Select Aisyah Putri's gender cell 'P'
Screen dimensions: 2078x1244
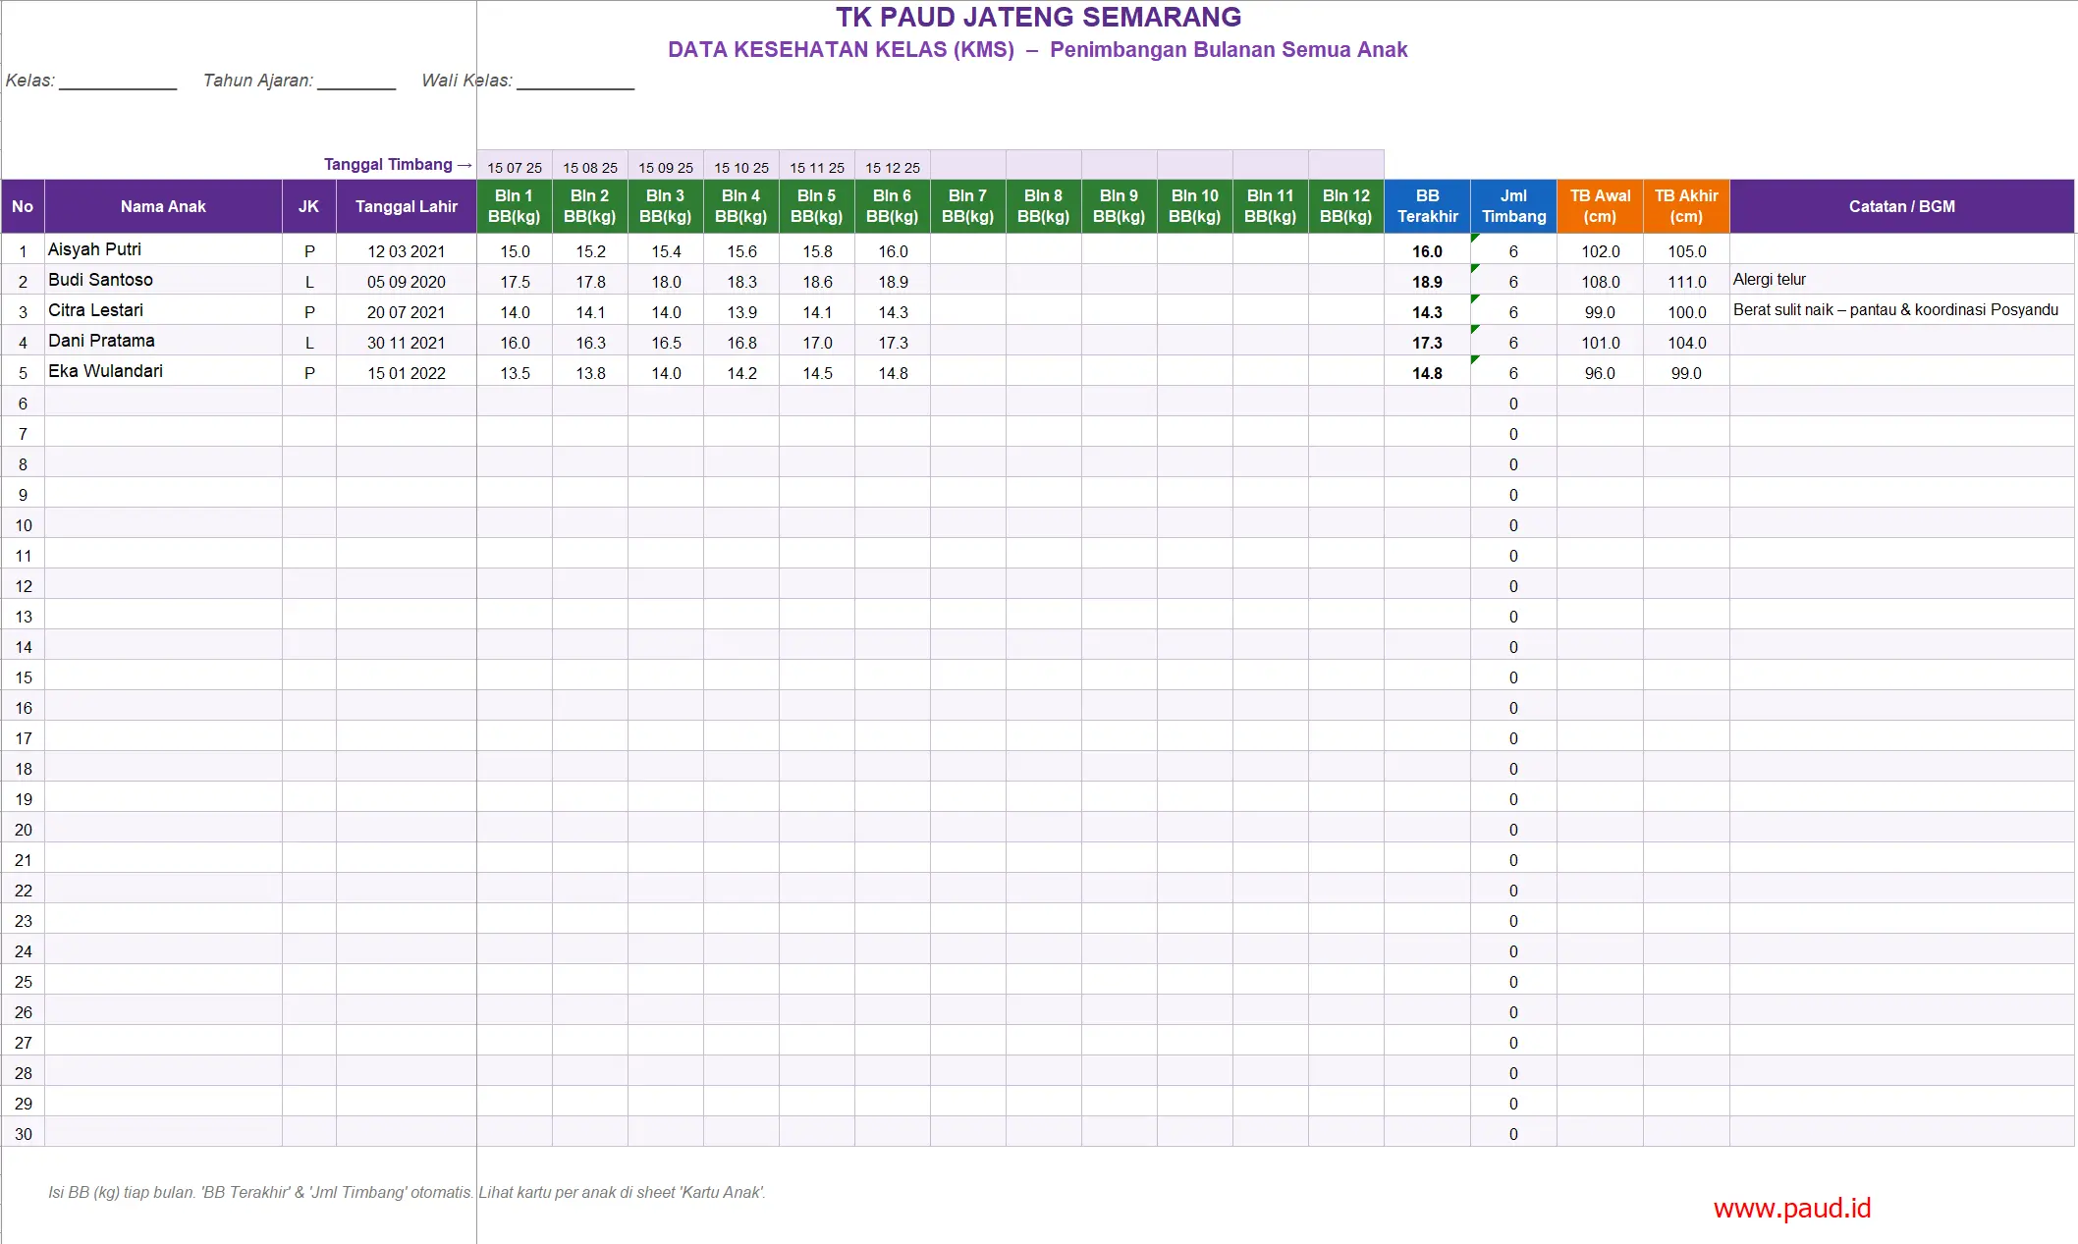[309, 250]
